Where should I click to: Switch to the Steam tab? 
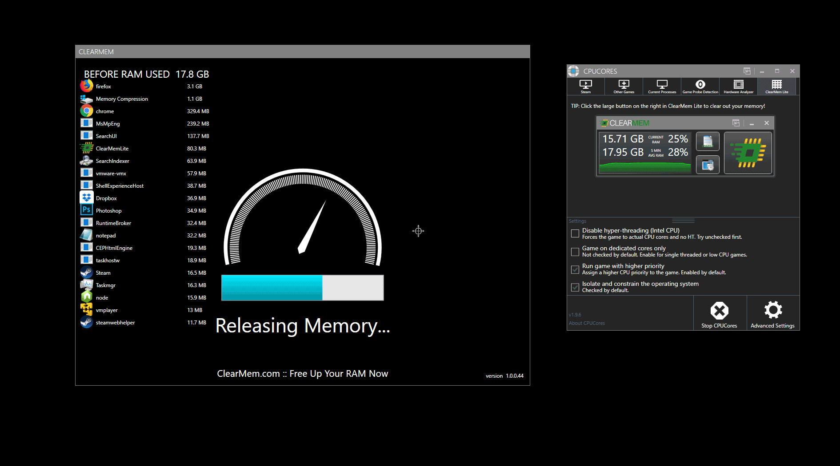pyautogui.click(x=585, y=86)
